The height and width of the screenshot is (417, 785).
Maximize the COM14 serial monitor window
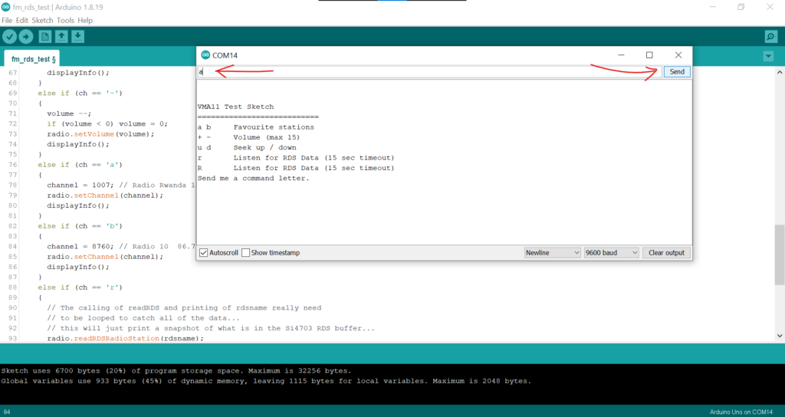(649, 55)
